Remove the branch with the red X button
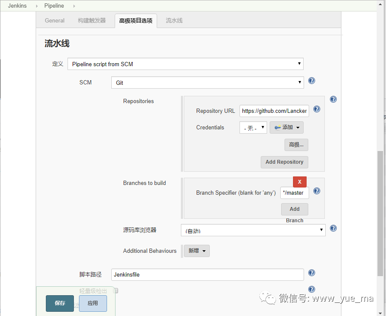Image resolution: width=386 pixels, height=316 pixels. coord(299,182)
